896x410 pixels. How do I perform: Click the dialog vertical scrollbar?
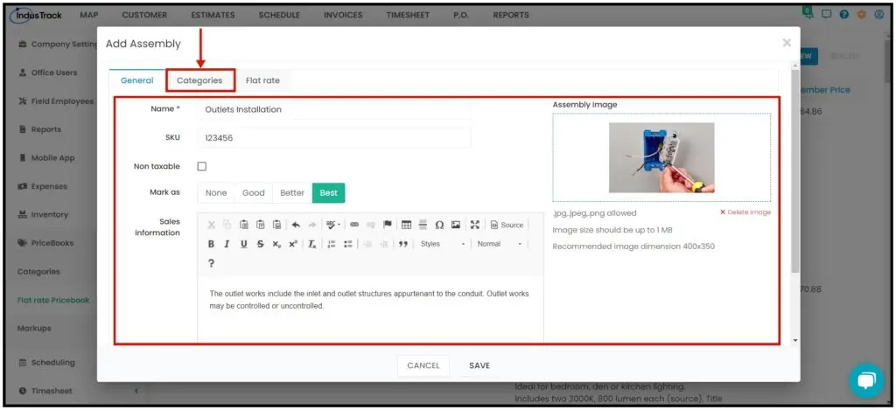pyautogui.click(x=794, y=171)
